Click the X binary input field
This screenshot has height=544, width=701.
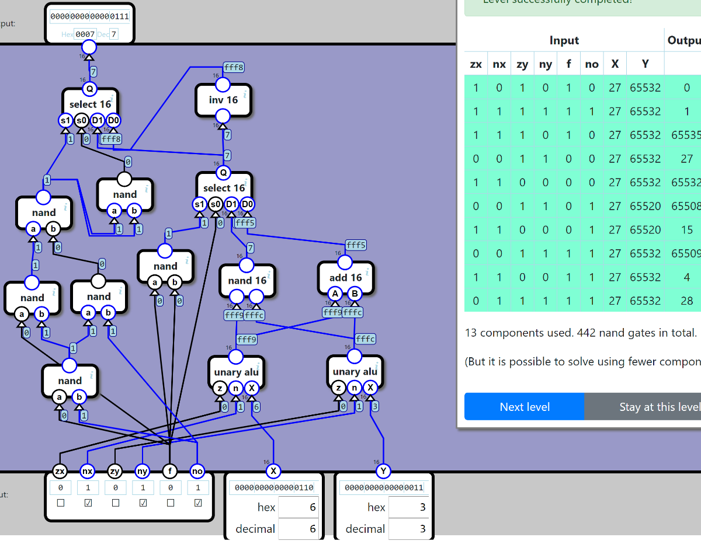(x=273, y=487)
